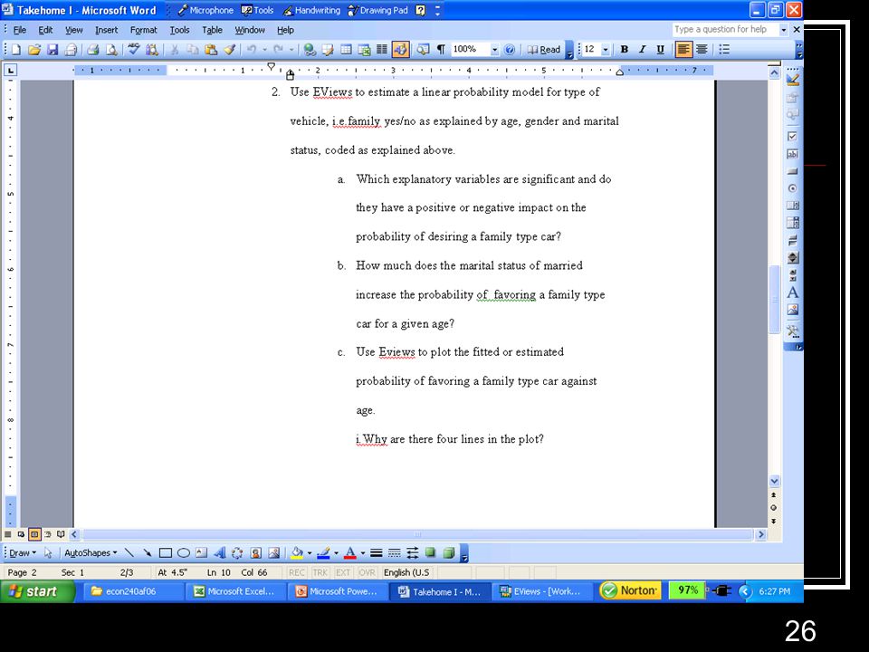Click the Columns icon
869x652 pixels.
pyautogui.click(x=382, y=49)
